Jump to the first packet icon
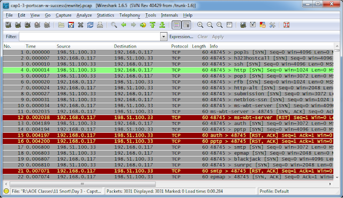343x198 pixels. pos(152,25)
